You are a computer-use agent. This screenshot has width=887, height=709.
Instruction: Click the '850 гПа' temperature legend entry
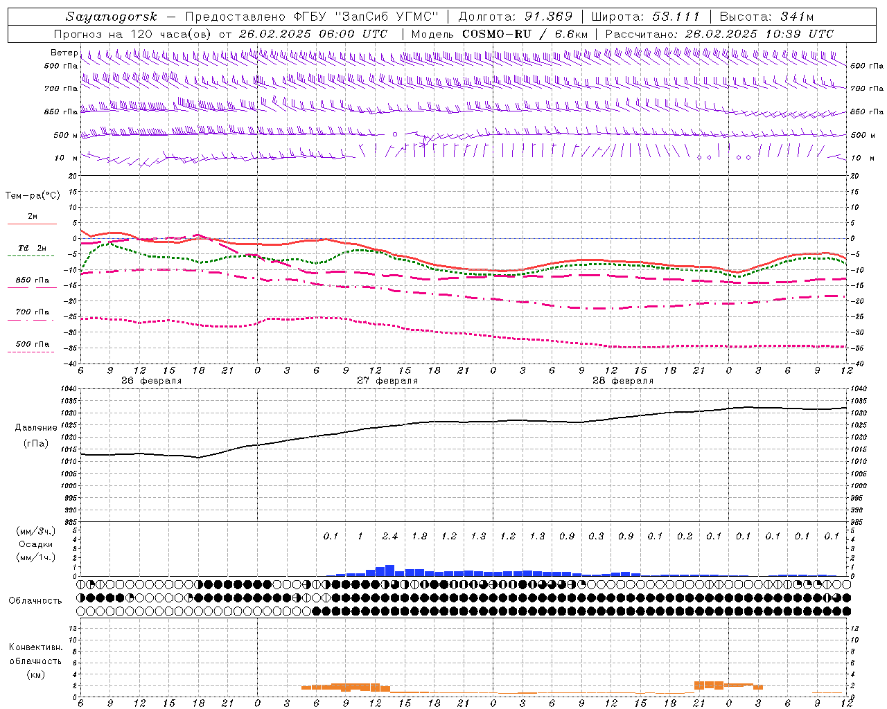pos(33,280)
